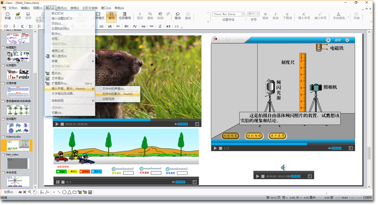378x205 pixels.
Task: Toggle the Net_video section checkbox in slide panel
Action: click(x=3, y=155)
